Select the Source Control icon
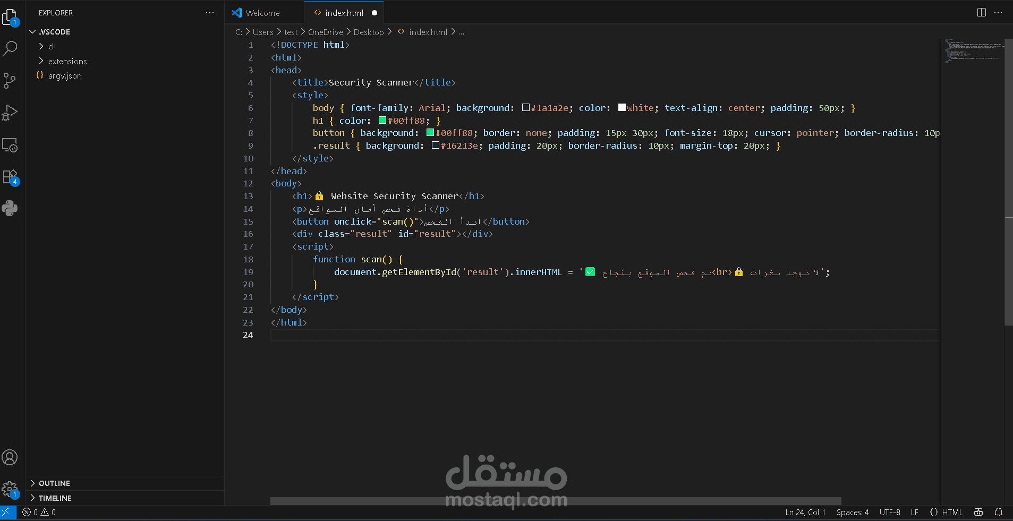 point(11,81)
